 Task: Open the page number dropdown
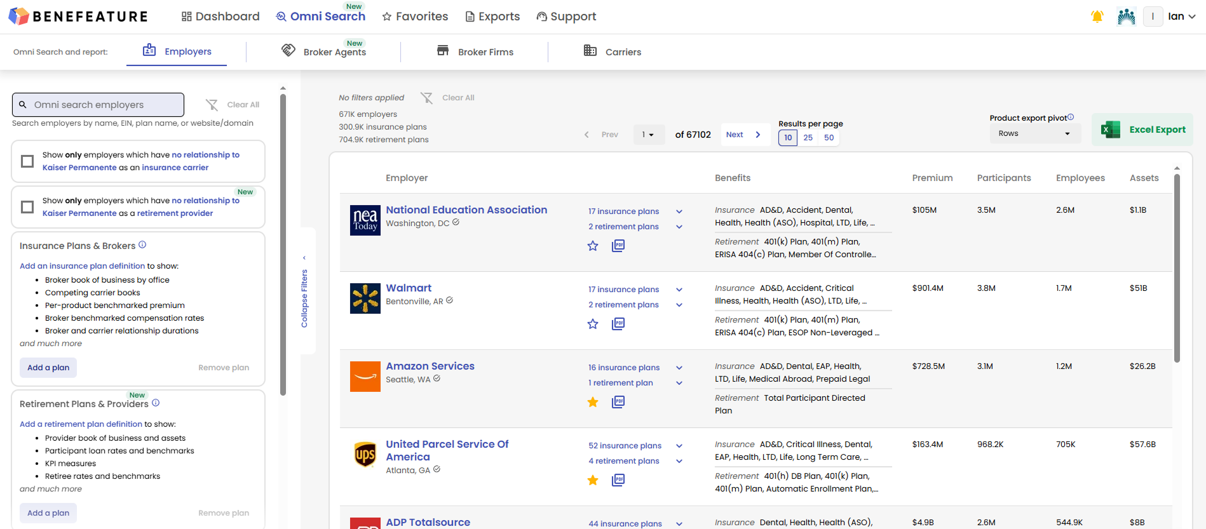coord(648,135)
